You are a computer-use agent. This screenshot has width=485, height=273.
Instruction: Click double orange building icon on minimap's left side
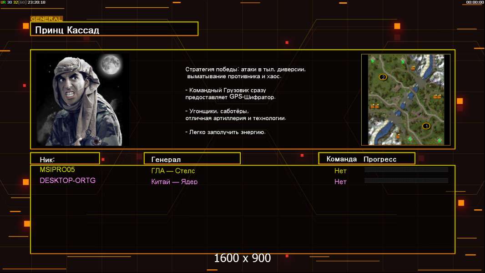(x=374, y=106)
